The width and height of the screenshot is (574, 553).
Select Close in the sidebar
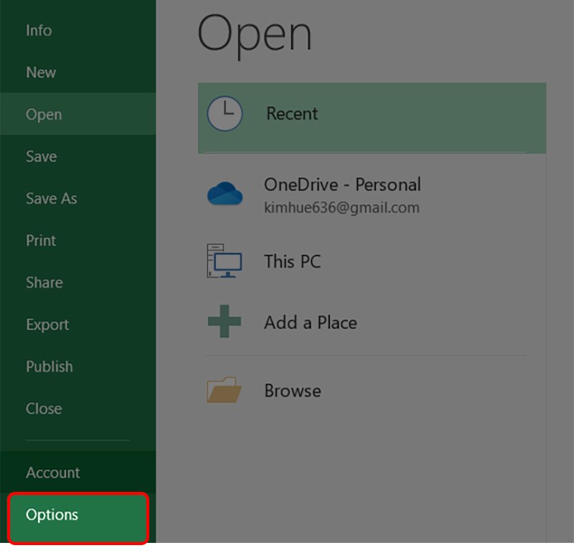77,409
